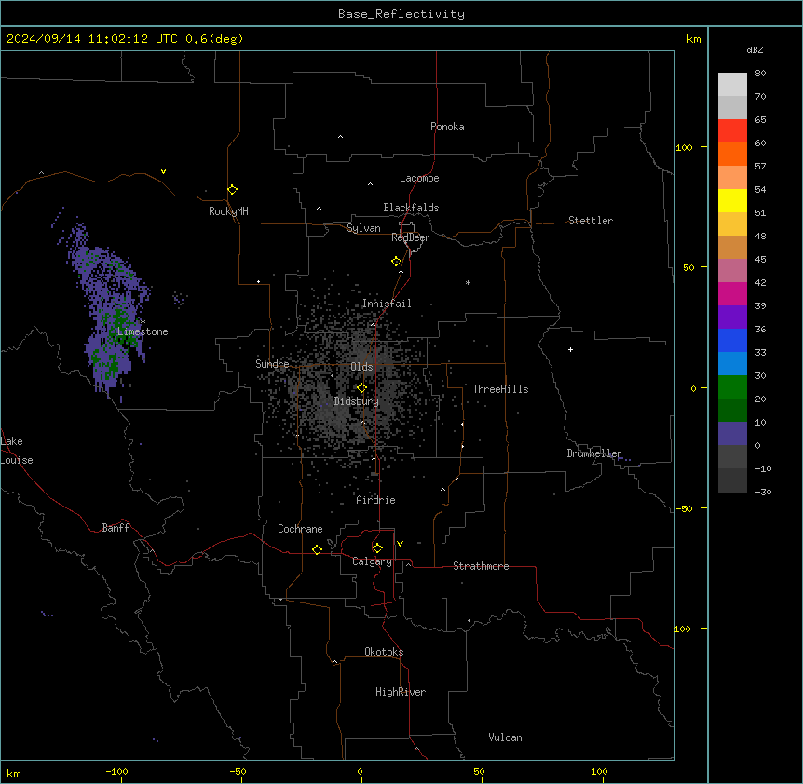Click the km unit label at bottom left
This screenshot has height=784, width=803.
coord(14,773)
